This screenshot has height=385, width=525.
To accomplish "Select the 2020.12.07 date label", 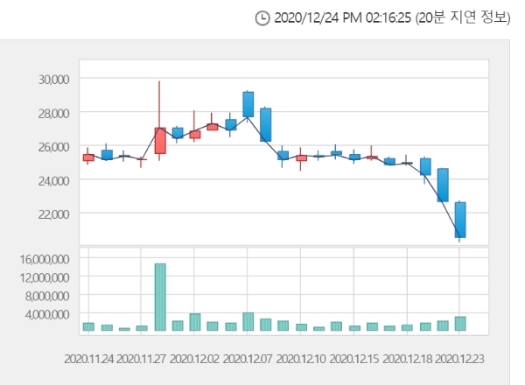I will pyautogui.click(x=248, y=359).
